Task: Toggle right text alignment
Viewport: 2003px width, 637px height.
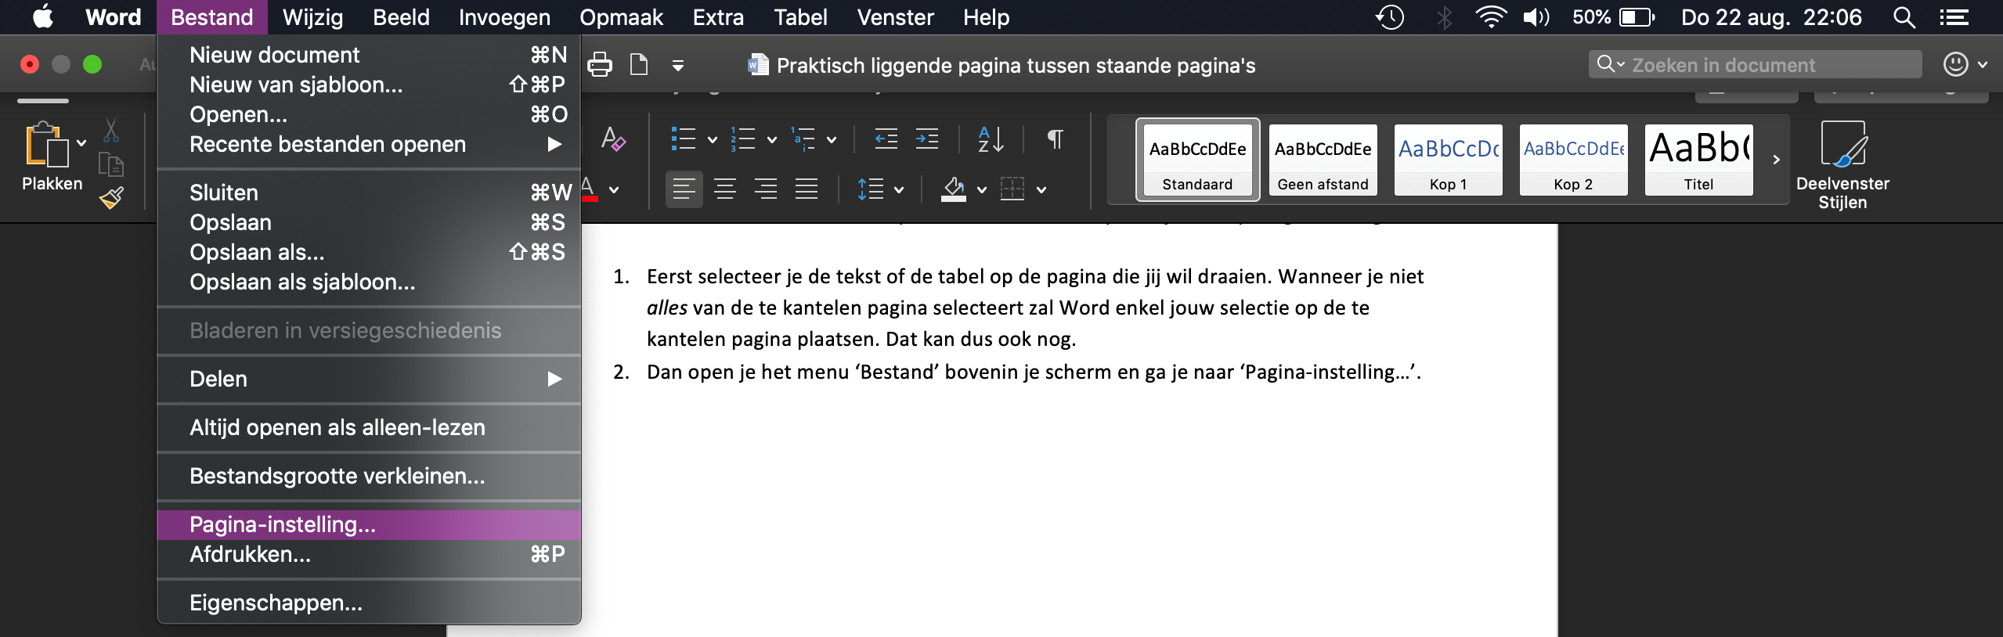Action: [766, 189]
